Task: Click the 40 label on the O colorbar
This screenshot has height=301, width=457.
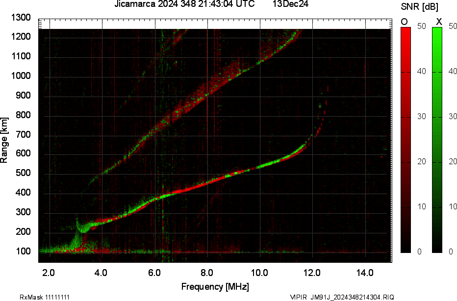Action: pos(421,72)
